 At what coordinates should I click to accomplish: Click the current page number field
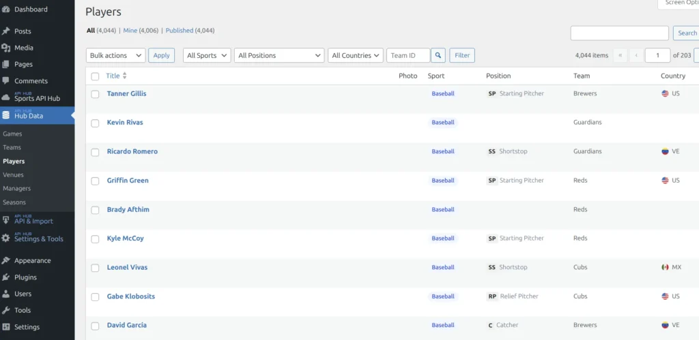(657, 55)
